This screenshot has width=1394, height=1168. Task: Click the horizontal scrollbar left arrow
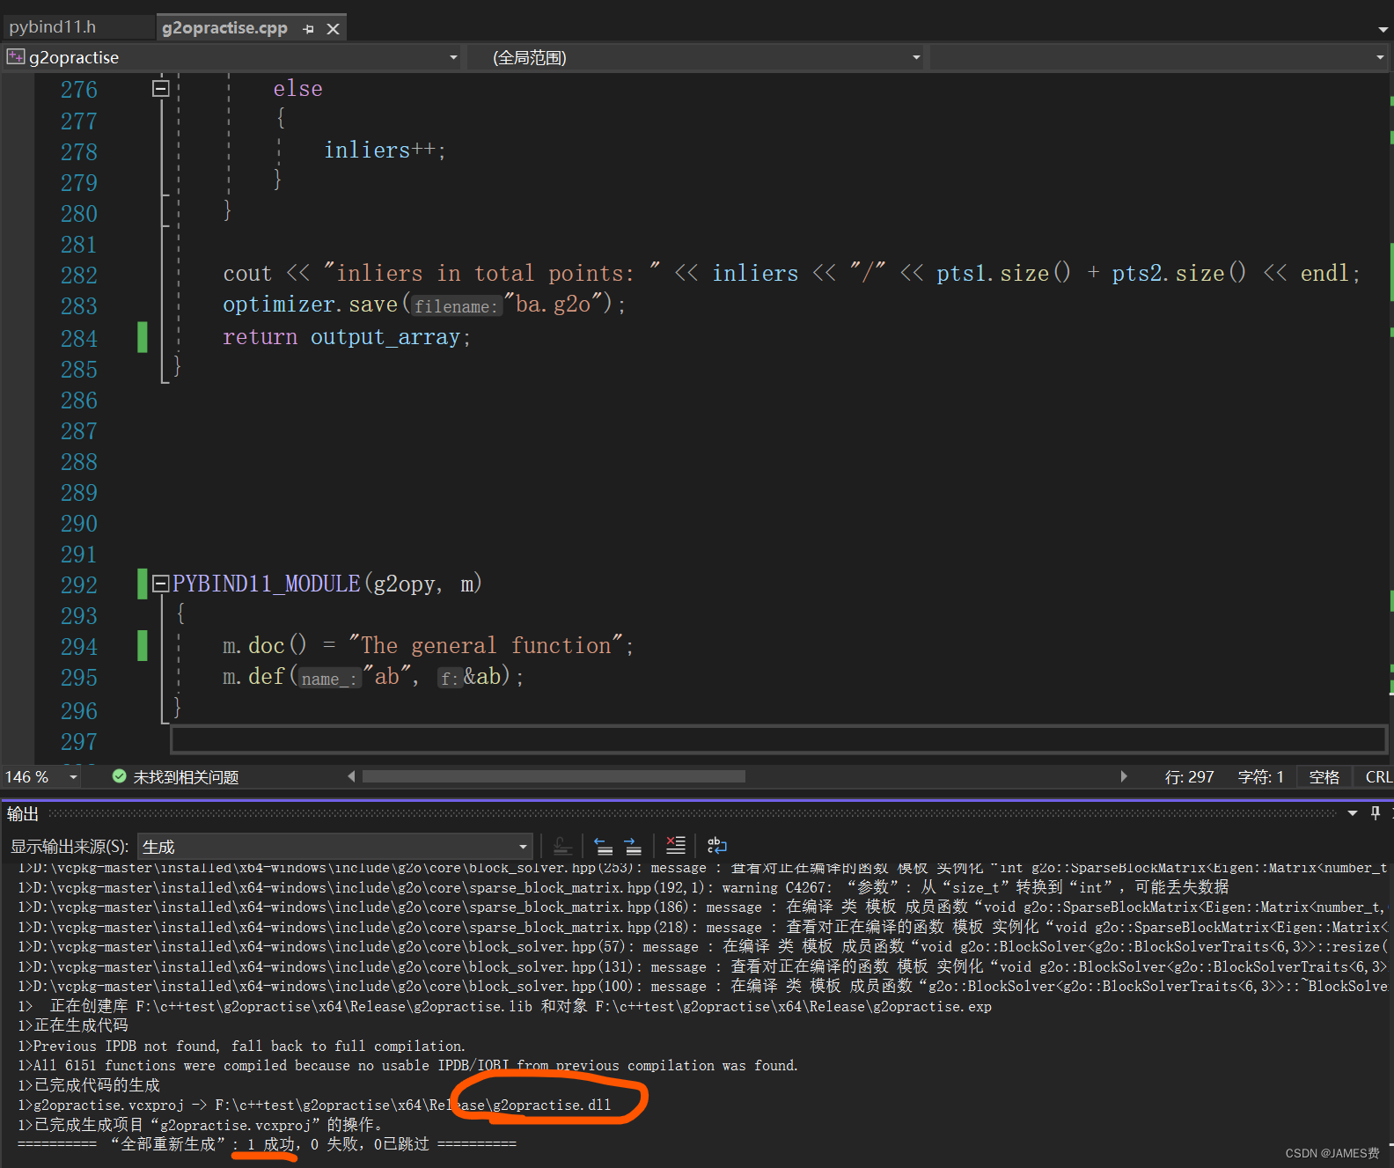(x=352, y=776)
